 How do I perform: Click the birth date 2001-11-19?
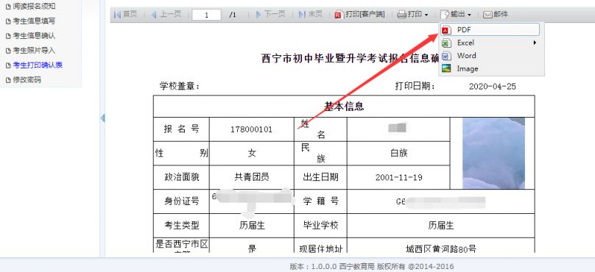[398, 177]
